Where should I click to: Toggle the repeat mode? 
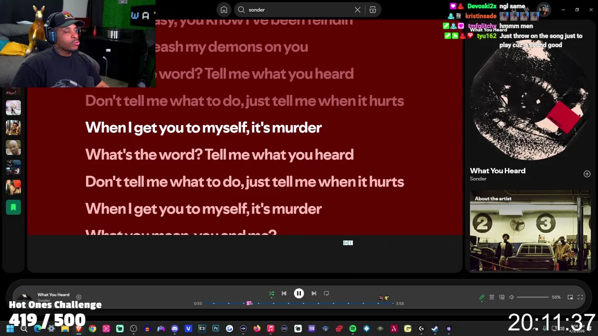tap(327, 294)
